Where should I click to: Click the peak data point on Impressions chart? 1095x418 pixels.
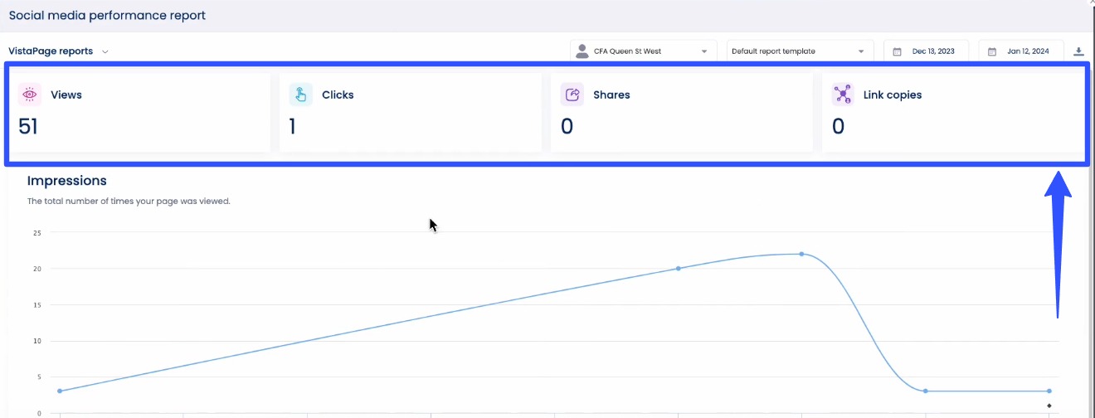click(x=801, y=254)
